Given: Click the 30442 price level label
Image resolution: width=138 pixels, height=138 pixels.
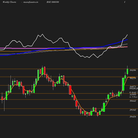Looking at the screenshot, I should (x=133, y=101).
